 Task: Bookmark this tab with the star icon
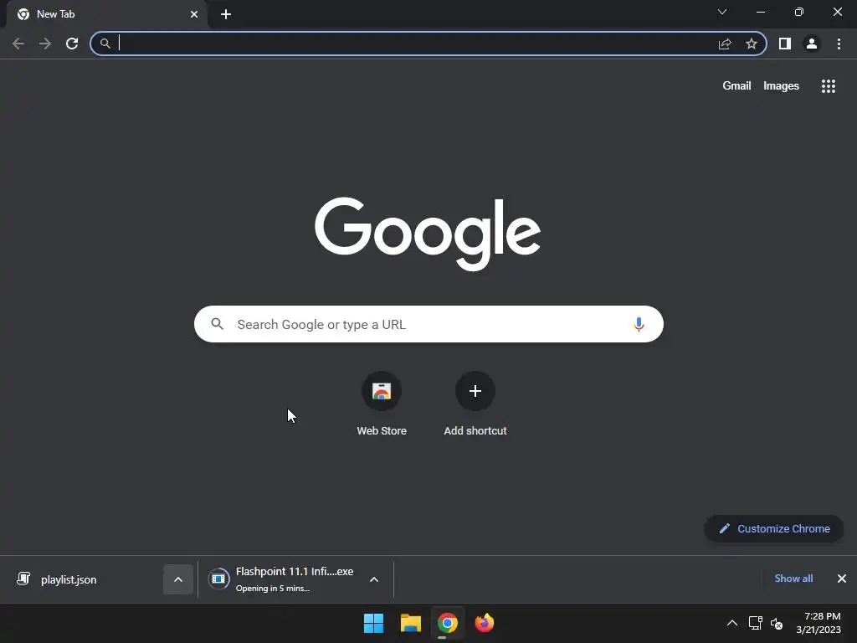(752, 44)
